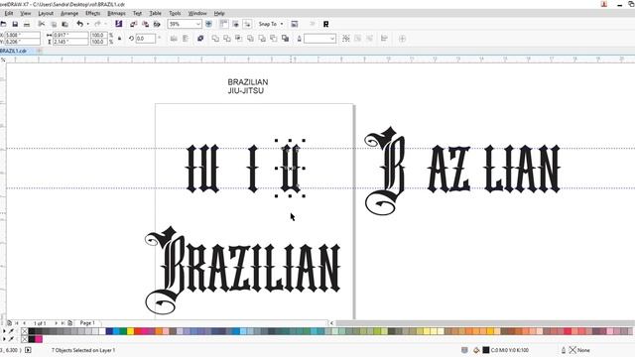Toggle the lock ratio padlock

pos(119,39)
